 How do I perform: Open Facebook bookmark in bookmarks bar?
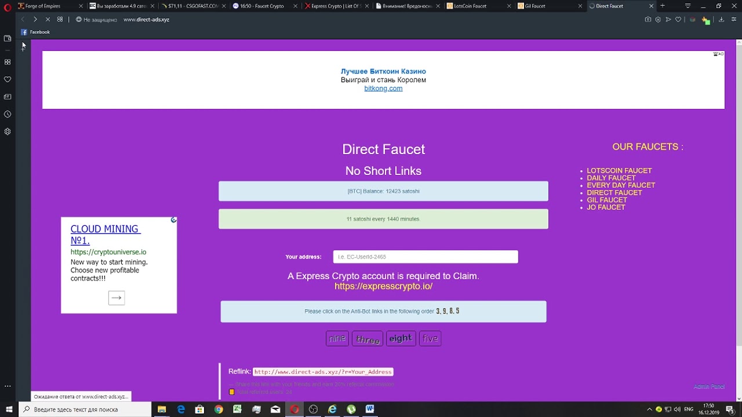coord(35,32)
